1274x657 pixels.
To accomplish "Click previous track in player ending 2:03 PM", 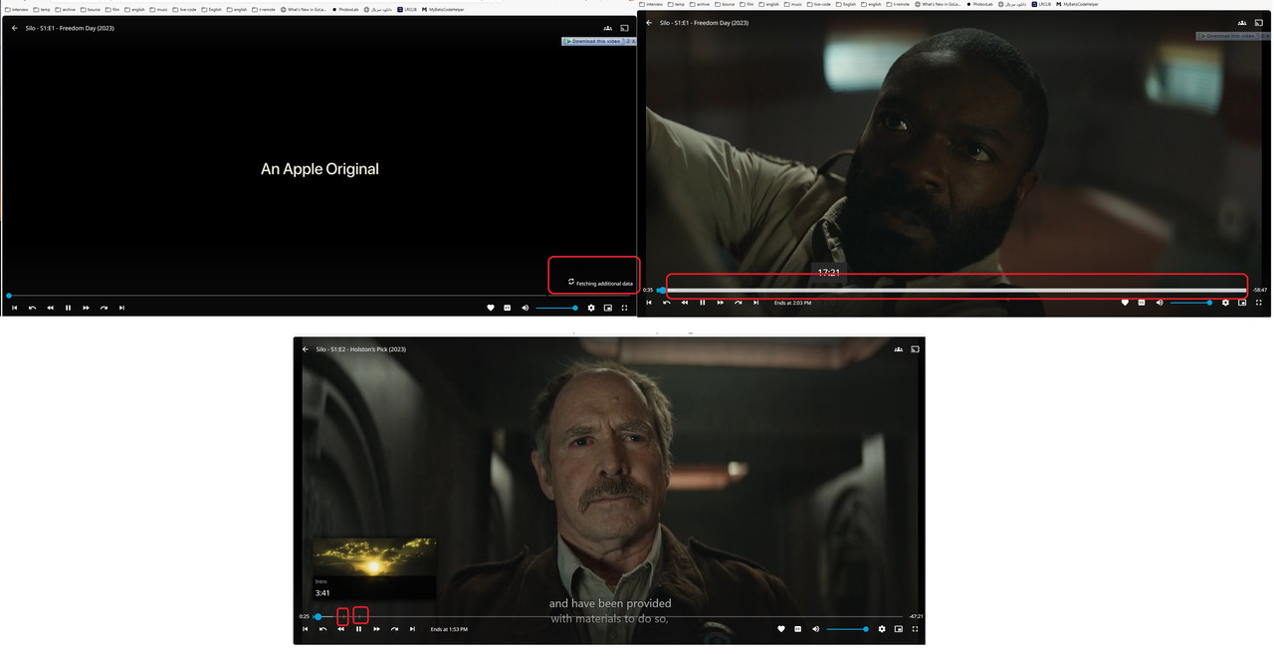I will click(x=650, y=303).
